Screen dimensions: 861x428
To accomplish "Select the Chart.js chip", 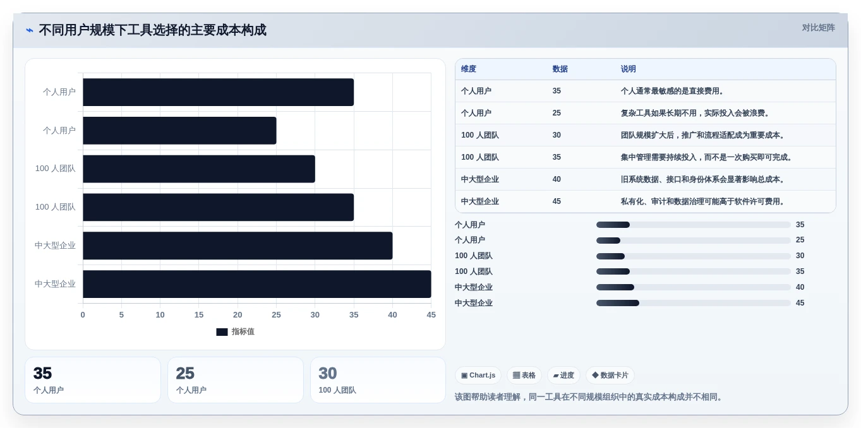I will [478, 376].
